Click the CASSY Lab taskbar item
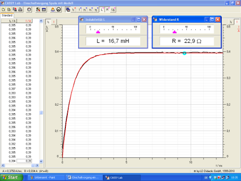 click(121, 178)
